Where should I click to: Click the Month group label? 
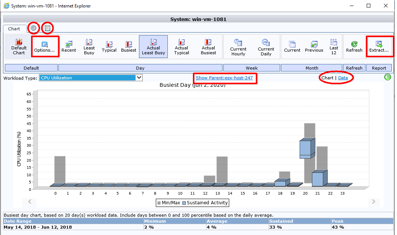click(x=312, y=68)
